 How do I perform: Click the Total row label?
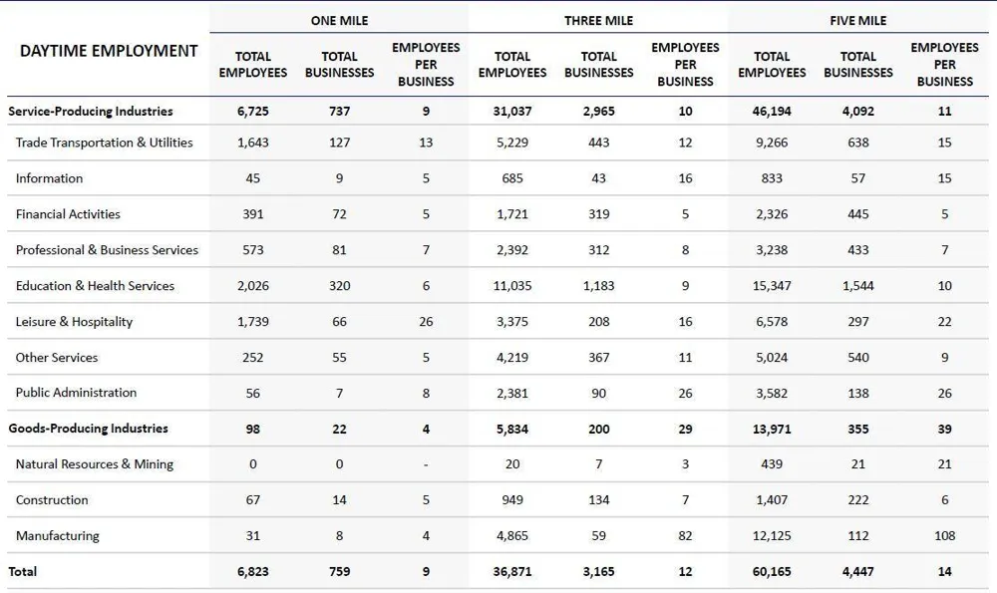pyautogui.click(x=22, y=571)
